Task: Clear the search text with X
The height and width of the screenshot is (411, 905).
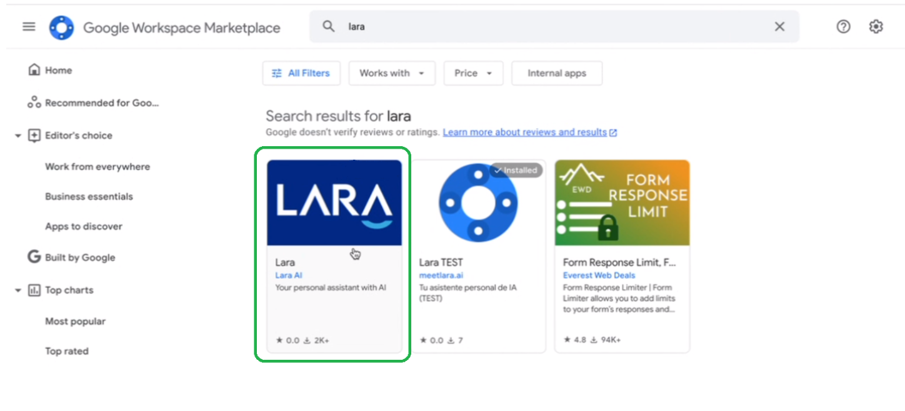Action: (779, 26)
